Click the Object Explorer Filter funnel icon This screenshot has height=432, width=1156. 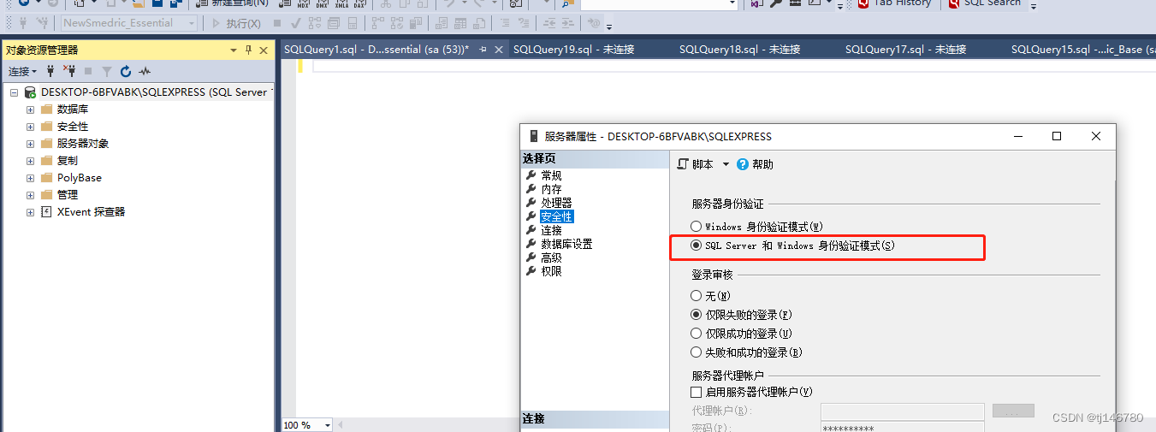(107, 71)
